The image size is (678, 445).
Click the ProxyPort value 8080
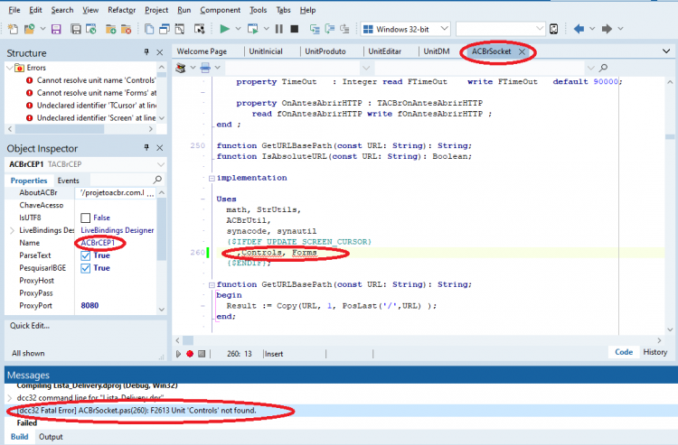coord(89,306)
